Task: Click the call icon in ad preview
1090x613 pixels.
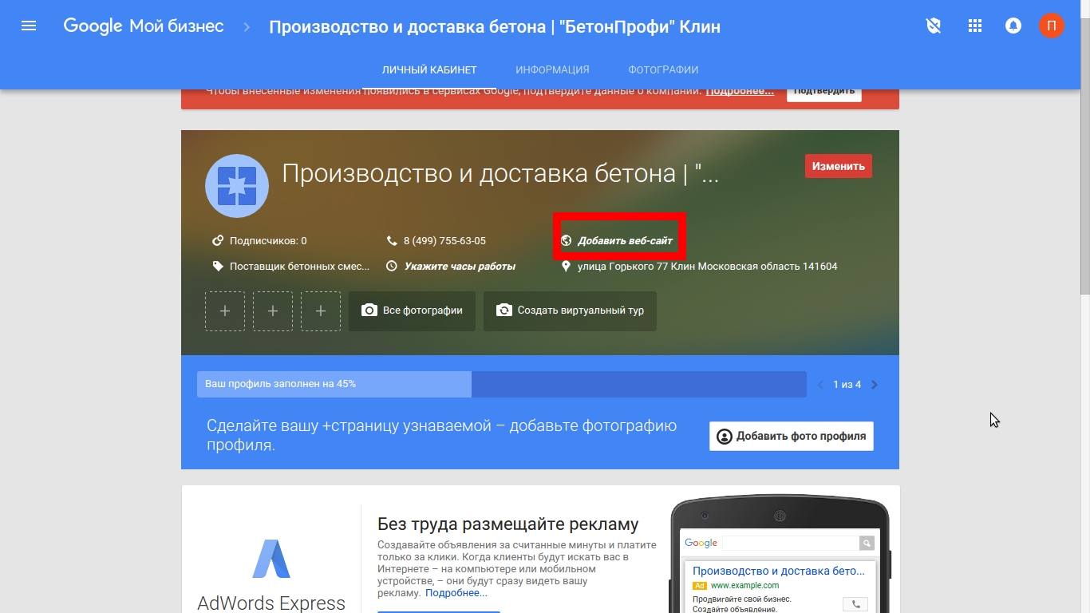Action: [x=857, y=604]
